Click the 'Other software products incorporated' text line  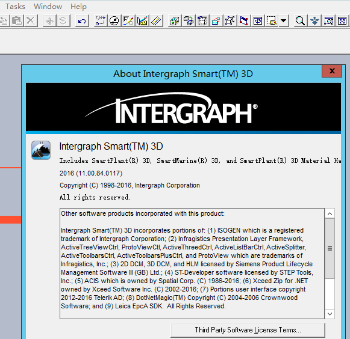(x=143, y=213)
